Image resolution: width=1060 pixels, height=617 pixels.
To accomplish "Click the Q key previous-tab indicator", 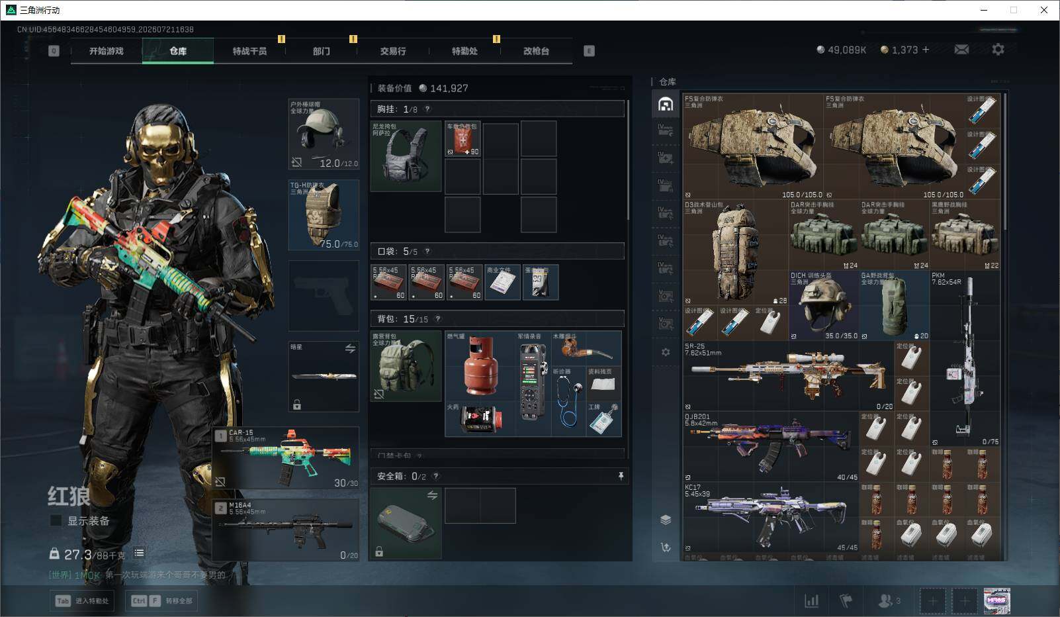I will click(x=54, y=51).
